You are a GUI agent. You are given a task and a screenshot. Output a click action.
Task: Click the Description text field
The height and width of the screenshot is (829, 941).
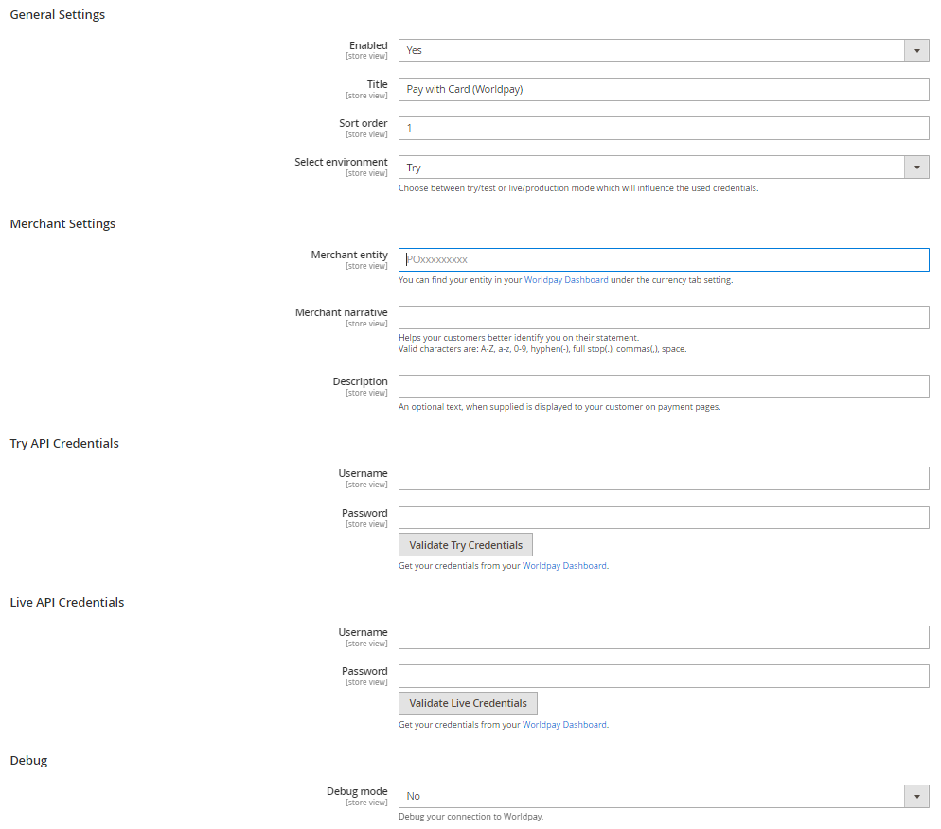663,386
